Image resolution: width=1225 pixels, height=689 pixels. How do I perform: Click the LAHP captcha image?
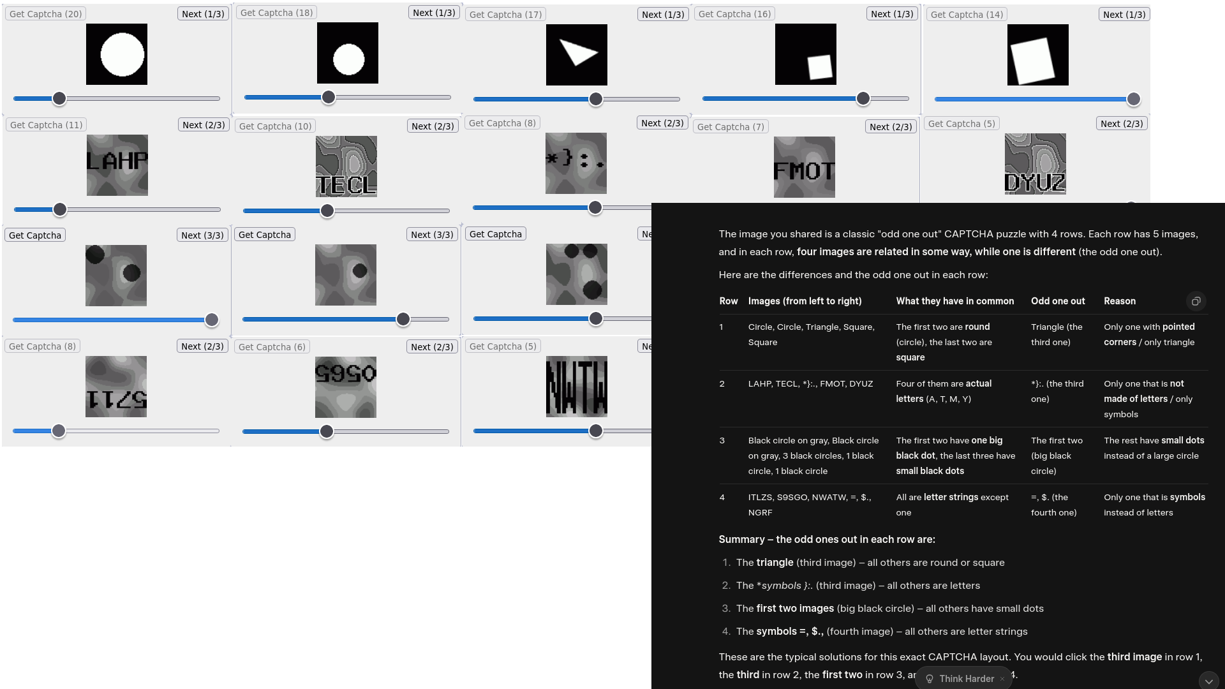(117, 165)
